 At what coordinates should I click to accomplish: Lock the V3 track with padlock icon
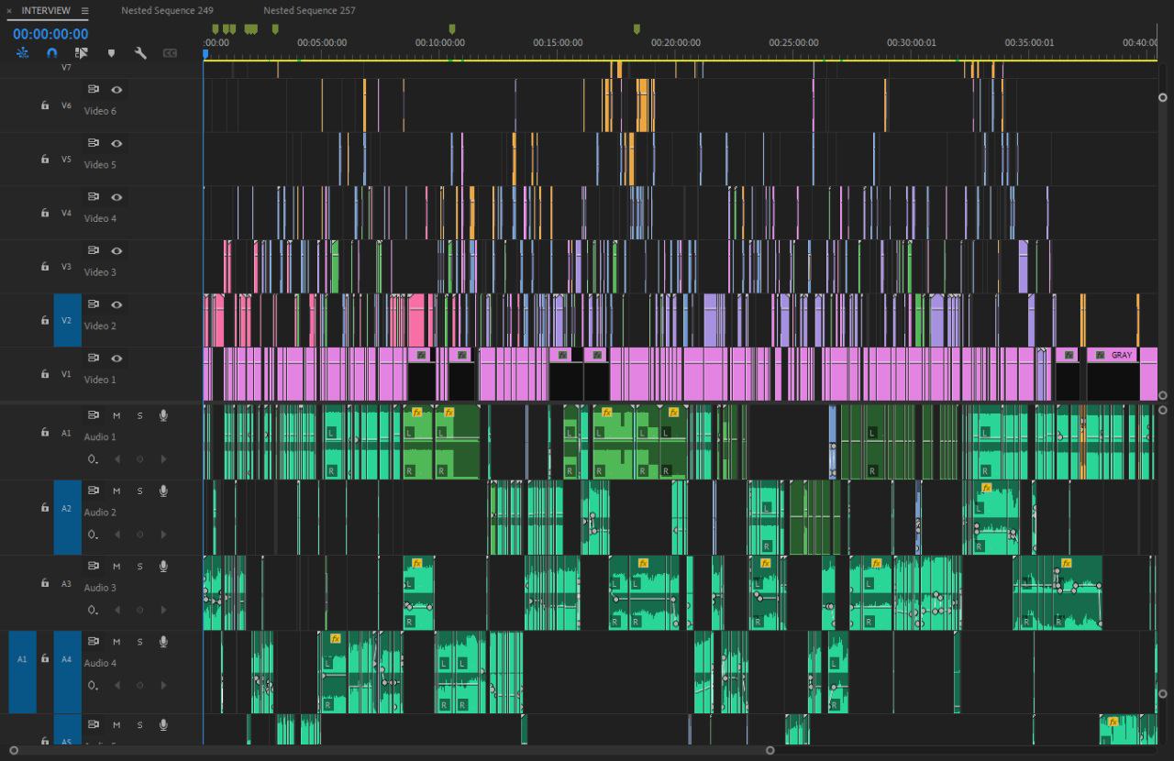tap(44, 267)
